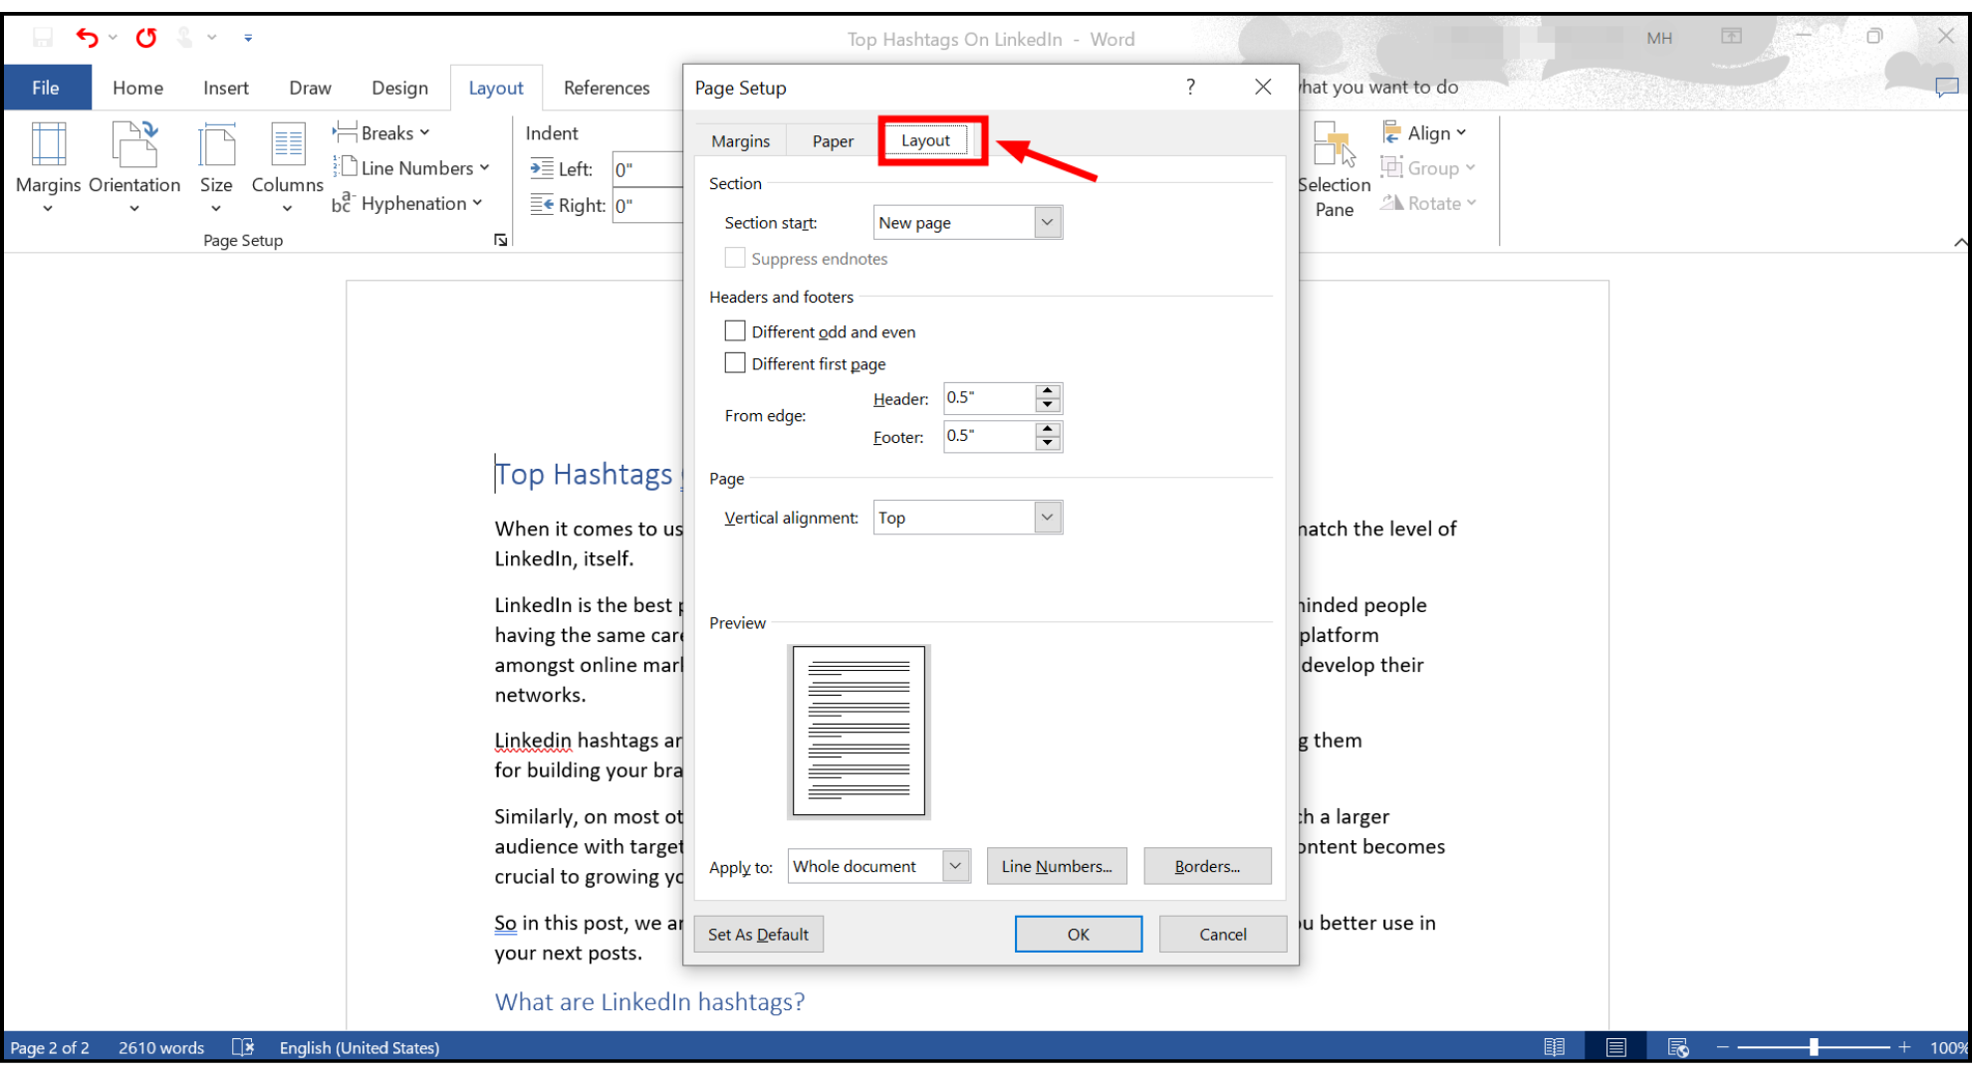Click the Borders button
The height and width of the screenshot is (1075, 1972).
pyautogui.click(x=1207, y=866)
